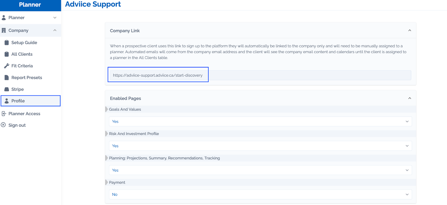Screen dimensions: 447x205
Task: Collapse the Company sidebar chevron
Action: (55, 30)
